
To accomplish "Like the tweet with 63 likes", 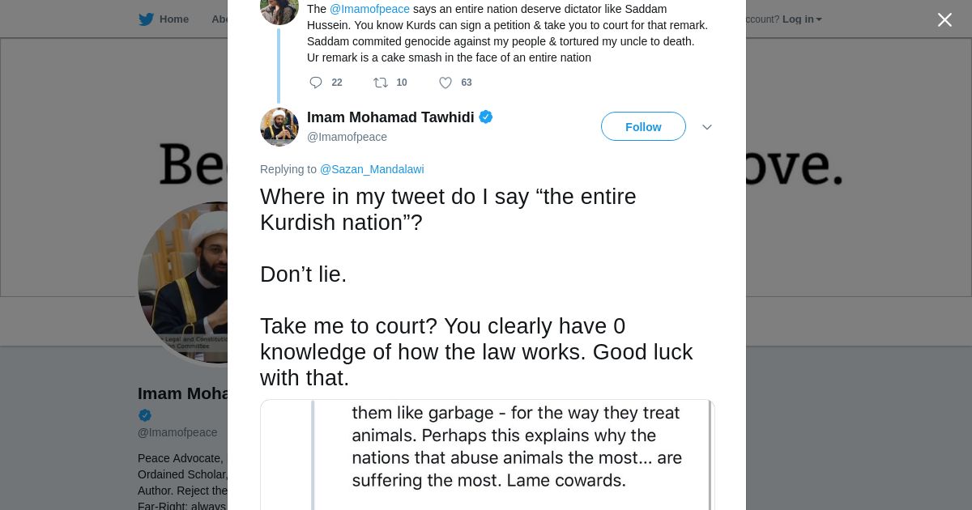I will 445,83.
